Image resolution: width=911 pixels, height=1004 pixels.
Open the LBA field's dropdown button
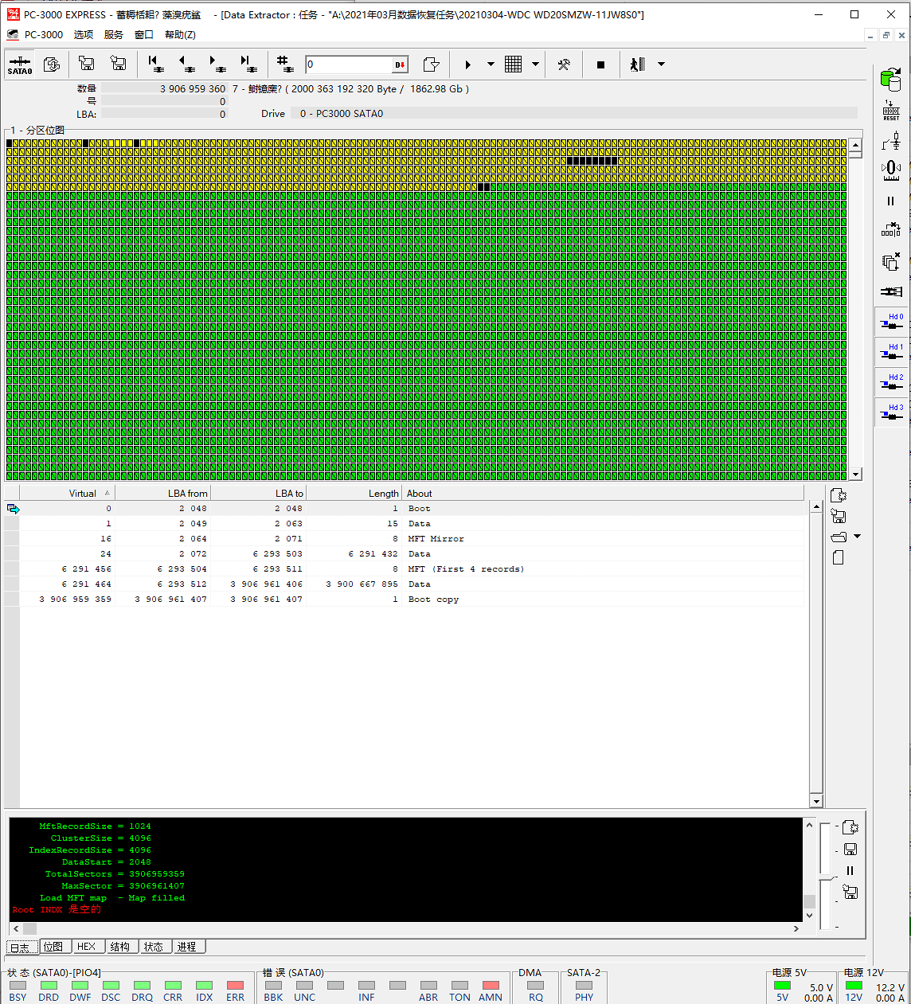(400, 64)
